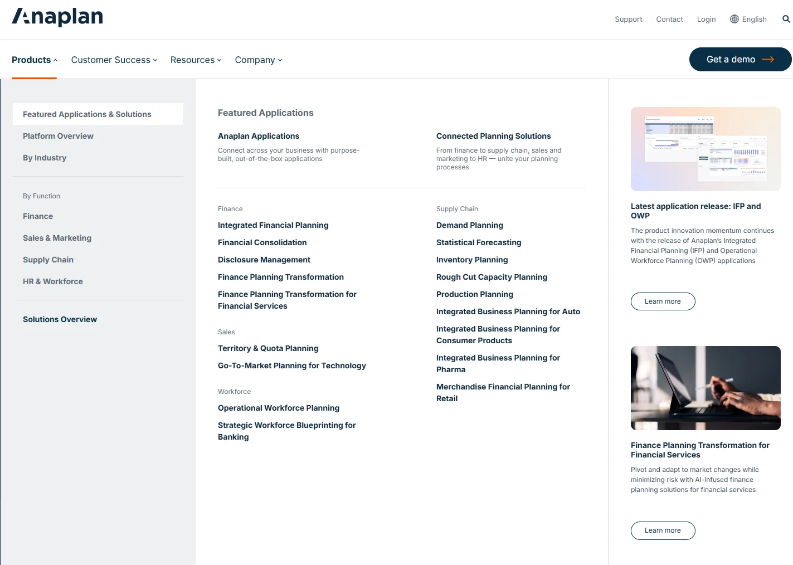This screenshot has width=793, height=565.
Task: Open Rough Cut Capacity Planning
Action: (x=492, y=277)
